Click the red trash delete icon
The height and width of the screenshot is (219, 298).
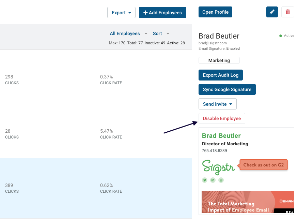coord(287,12)
